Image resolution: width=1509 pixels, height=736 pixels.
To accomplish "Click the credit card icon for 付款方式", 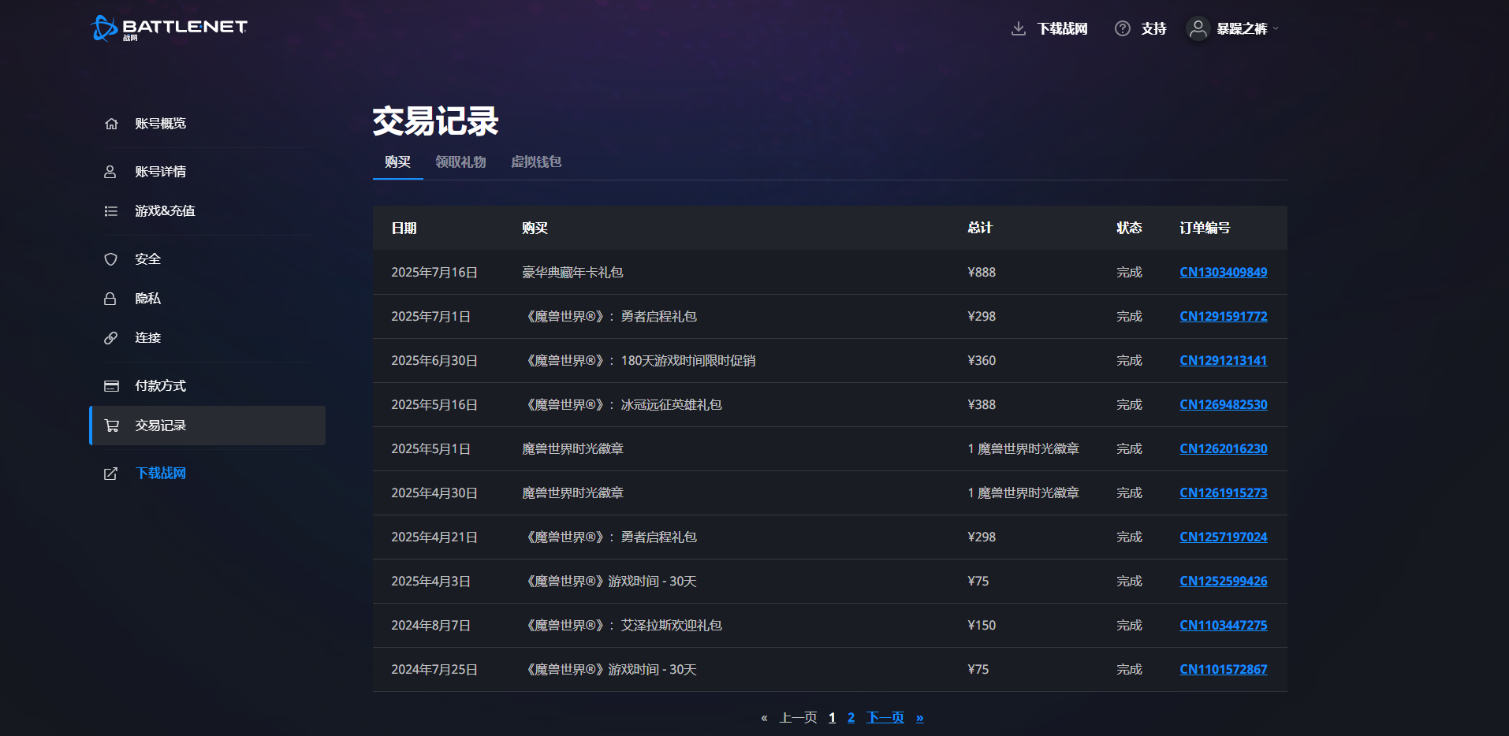I will coord(111,386).
